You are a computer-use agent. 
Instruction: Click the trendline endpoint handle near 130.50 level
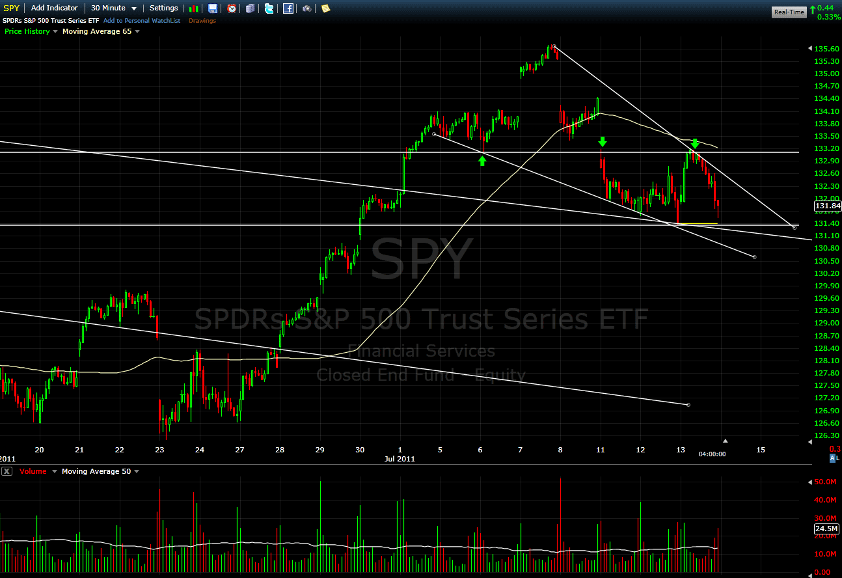coord(754,257)
